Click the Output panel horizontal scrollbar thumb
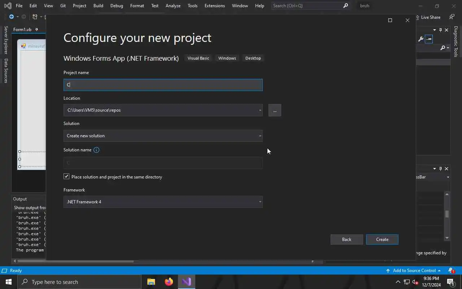 pos(75,261)
